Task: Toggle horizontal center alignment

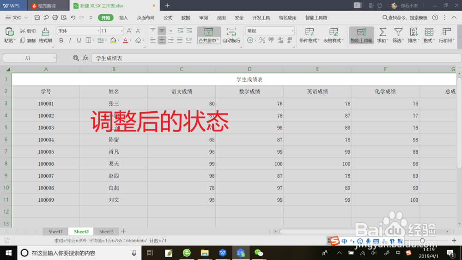Action: (162, 40)
